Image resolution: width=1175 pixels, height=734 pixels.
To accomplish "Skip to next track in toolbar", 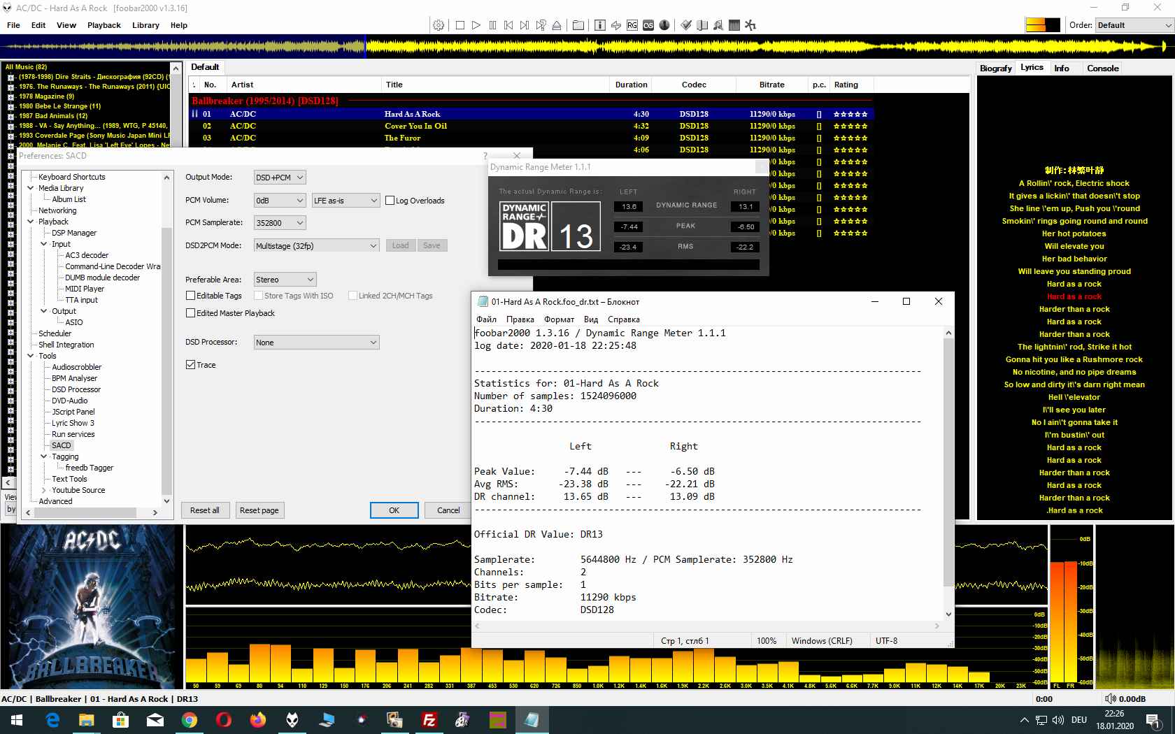I will point(525,25).
